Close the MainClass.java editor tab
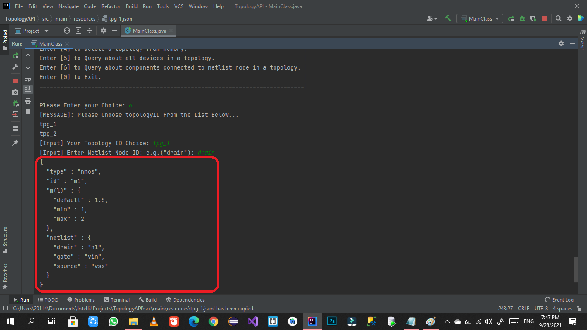Screen dimensions: 587x330 171,31
